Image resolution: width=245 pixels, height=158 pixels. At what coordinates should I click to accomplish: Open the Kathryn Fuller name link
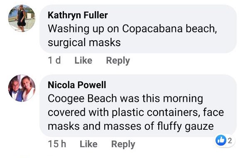click(78, 15)
